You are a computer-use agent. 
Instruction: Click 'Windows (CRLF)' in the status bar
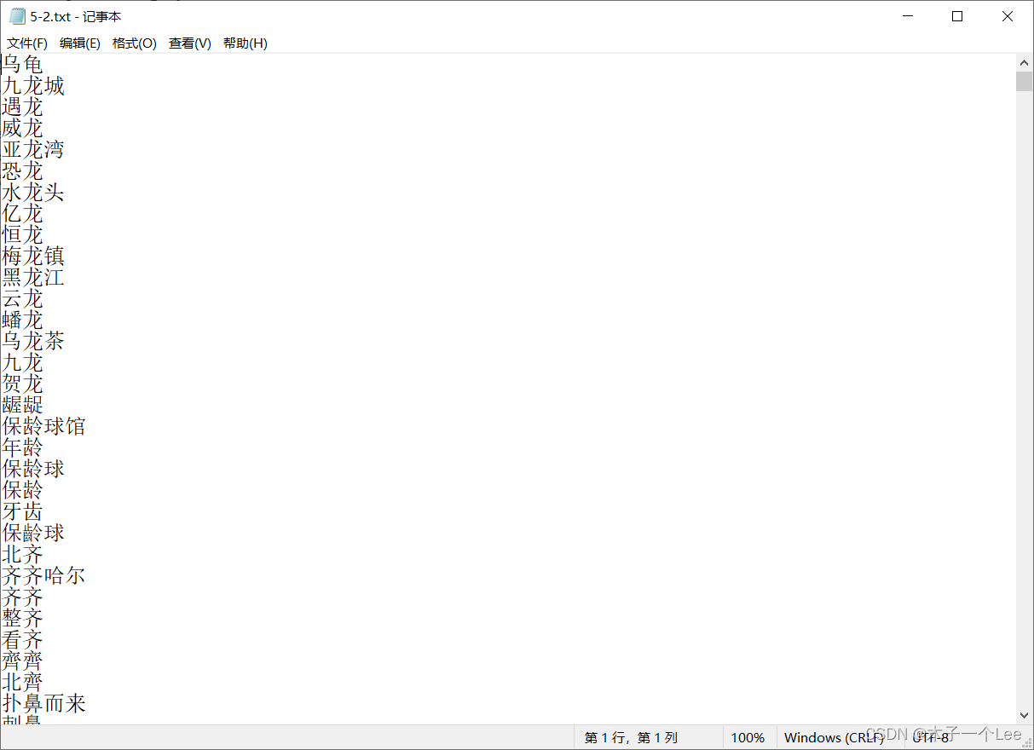pyautogui.click(x=834, y=737)
